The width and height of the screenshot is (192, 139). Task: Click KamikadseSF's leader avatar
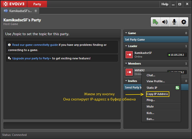[x=129, y=55]
